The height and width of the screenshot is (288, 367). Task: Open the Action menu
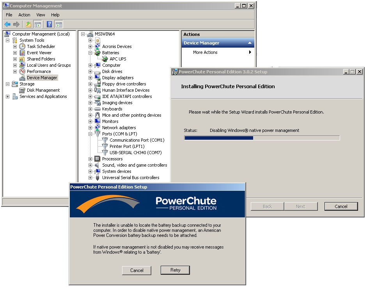(24, 15)
